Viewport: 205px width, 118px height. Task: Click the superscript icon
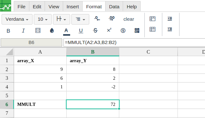point(109,30)
